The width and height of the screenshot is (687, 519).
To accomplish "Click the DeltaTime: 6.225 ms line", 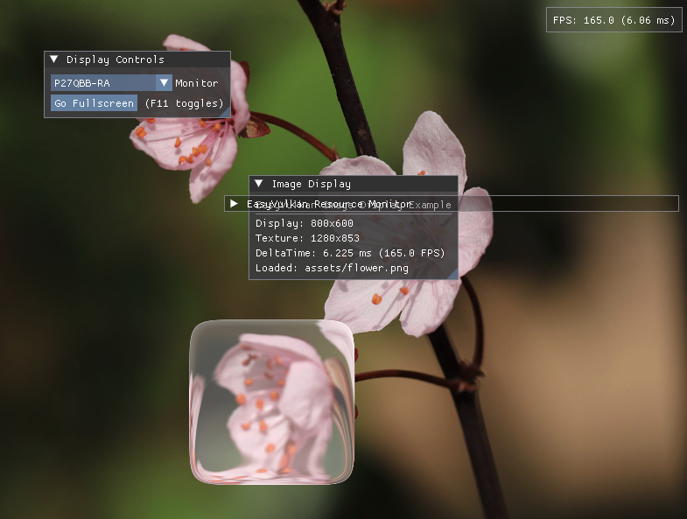I will [350, 253].
